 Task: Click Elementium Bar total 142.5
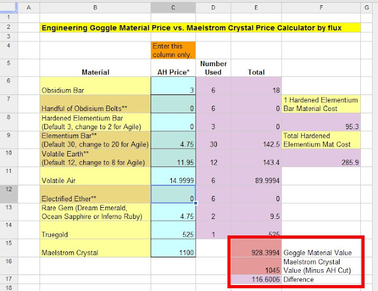(256, 140)
